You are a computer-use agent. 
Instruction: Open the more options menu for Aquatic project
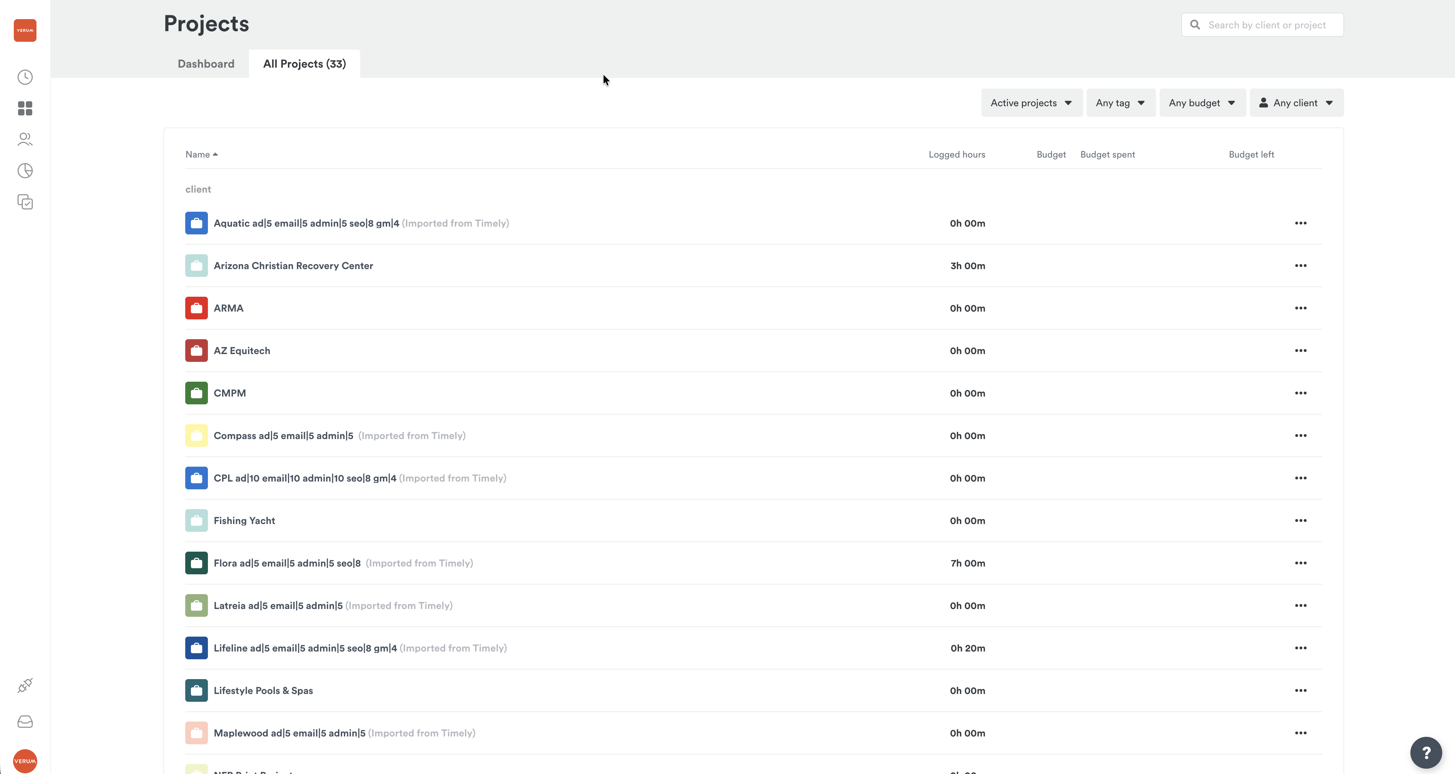click(x=1301, y=223)
